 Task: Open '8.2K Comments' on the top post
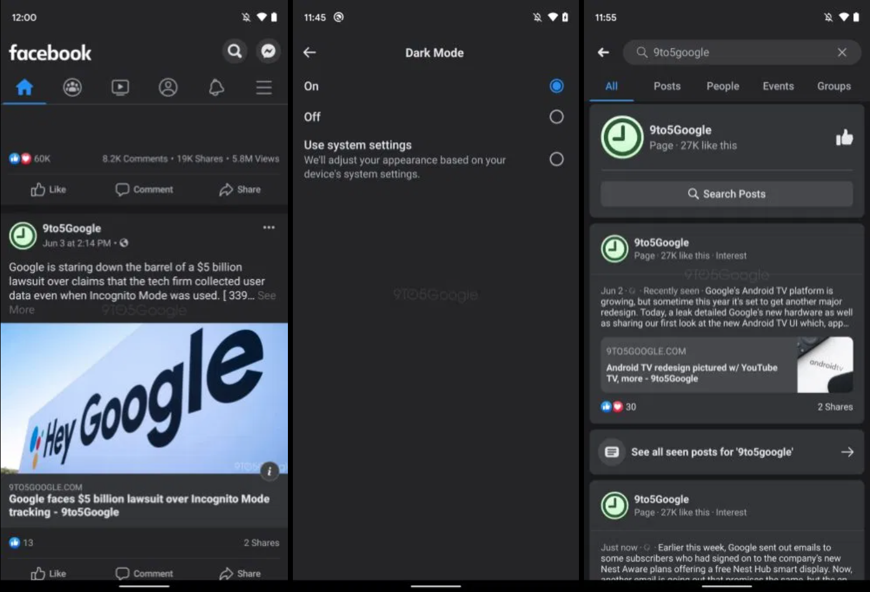(x=135, y=159)
